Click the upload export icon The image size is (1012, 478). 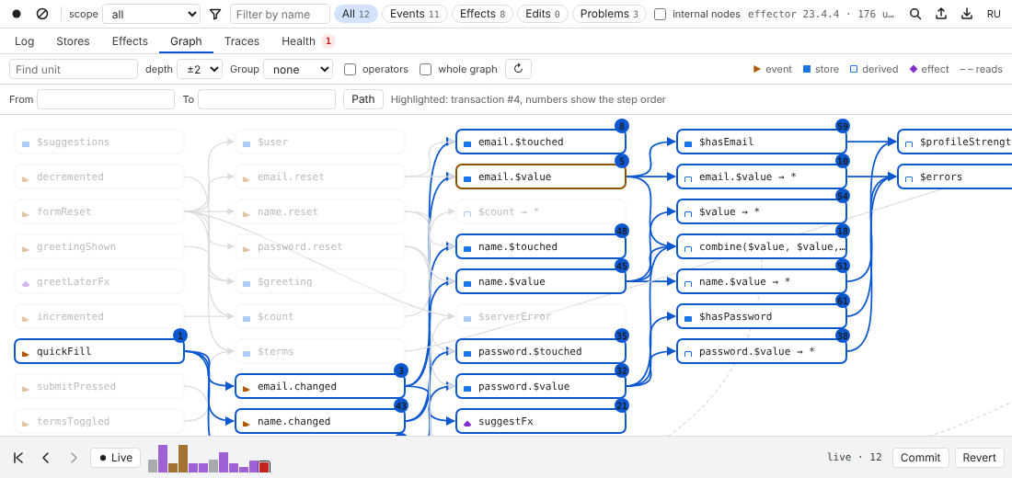(x=941, y=14)
